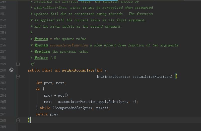Click the @since Javadoc tag
Viewport: 201px width, 131px height.
coord(41,58)
